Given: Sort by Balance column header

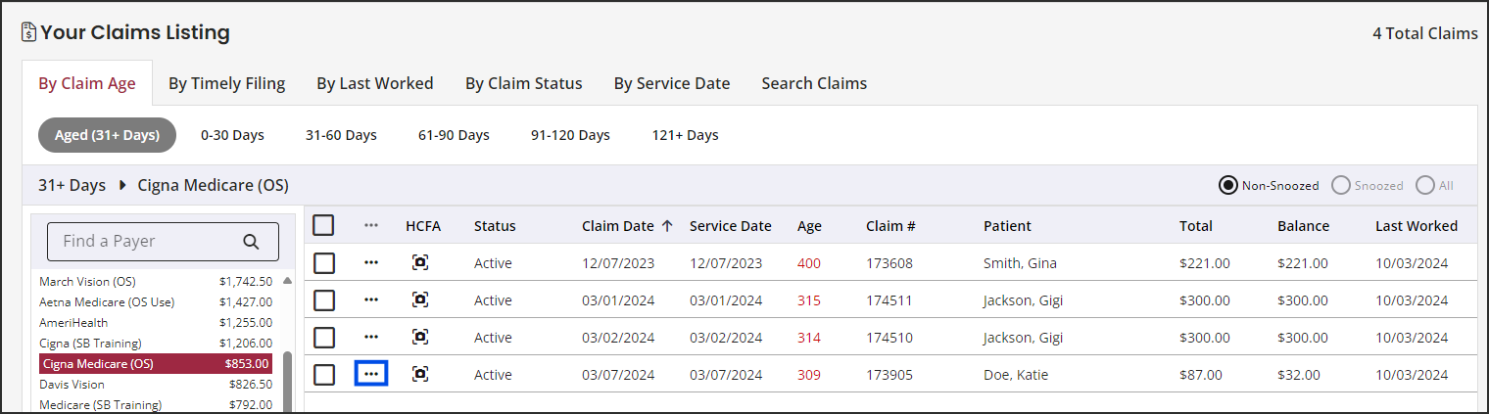Looking at the screenshot, I should pyautogui.click(x=1303, y=225).
